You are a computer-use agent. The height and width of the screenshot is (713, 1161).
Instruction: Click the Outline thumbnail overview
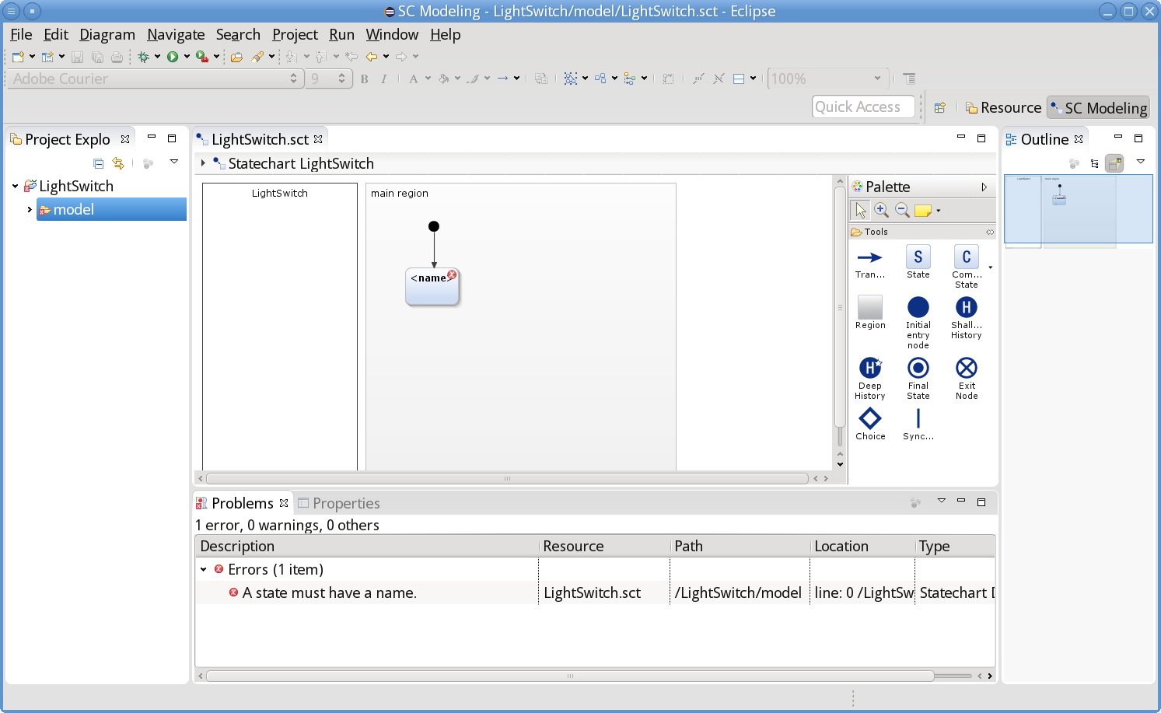pos(1078,210)
